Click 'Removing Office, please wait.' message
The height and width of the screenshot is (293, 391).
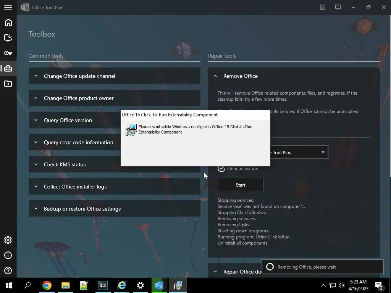[307, 267]
